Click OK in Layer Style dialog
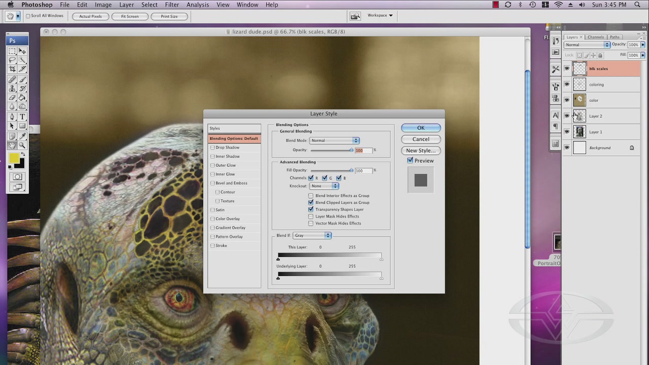This screenshot has width=649, height=365. click(x=421, y=128)
